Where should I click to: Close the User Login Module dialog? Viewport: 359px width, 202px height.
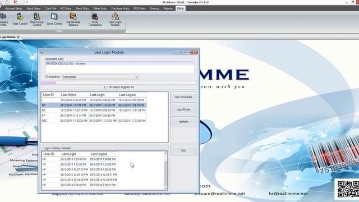coord(194,52)
